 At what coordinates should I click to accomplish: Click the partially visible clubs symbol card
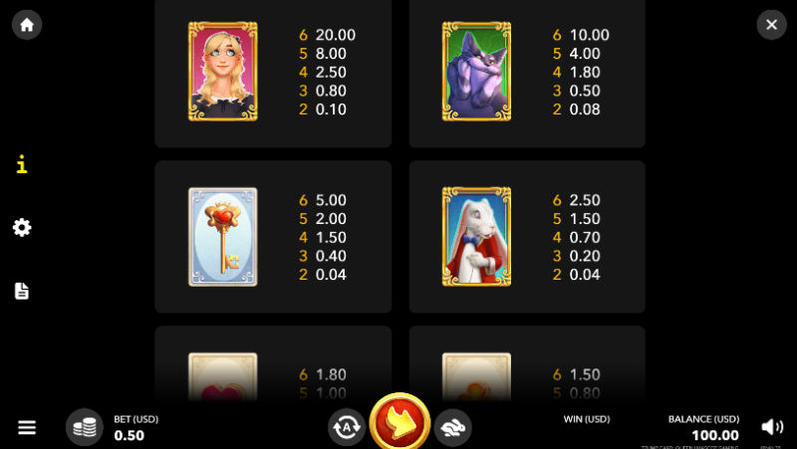point(476,377)
